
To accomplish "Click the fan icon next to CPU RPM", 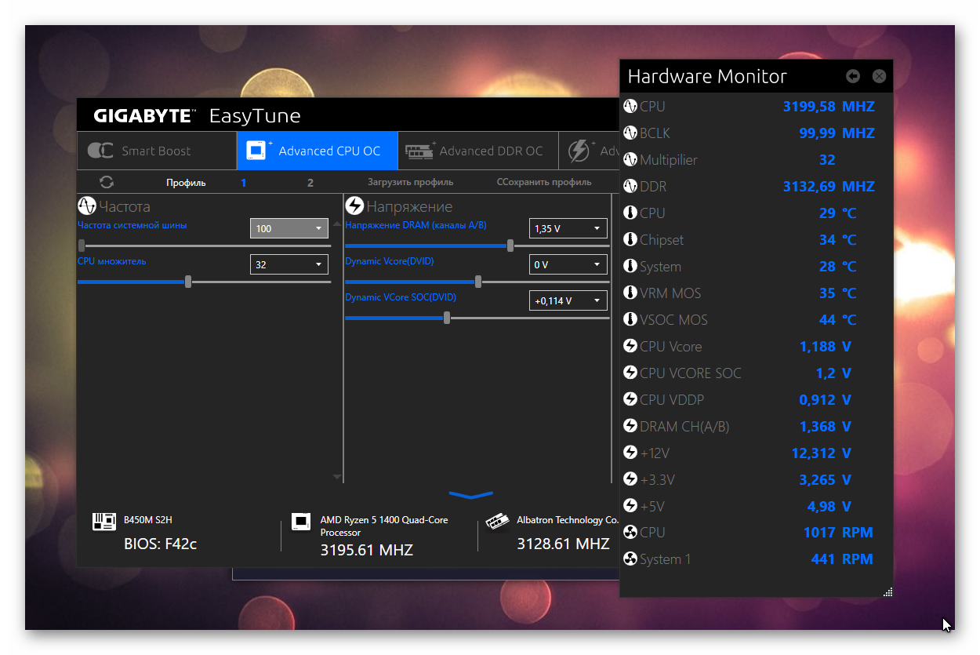I will click(x=630, y=533).
